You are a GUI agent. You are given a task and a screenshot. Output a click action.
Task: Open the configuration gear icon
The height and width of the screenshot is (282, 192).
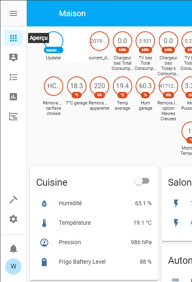coord(13,219)
